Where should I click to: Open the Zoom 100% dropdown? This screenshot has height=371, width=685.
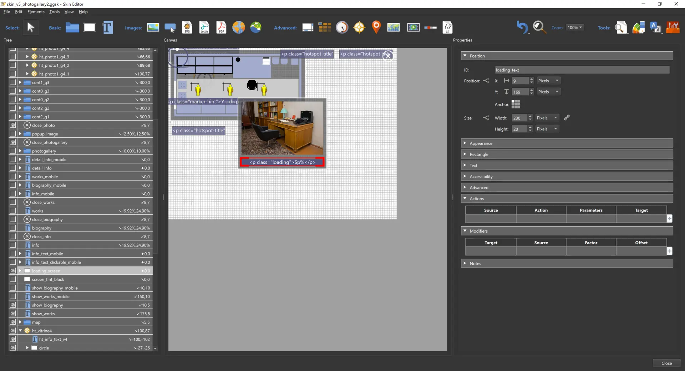[x=575, y=27]
